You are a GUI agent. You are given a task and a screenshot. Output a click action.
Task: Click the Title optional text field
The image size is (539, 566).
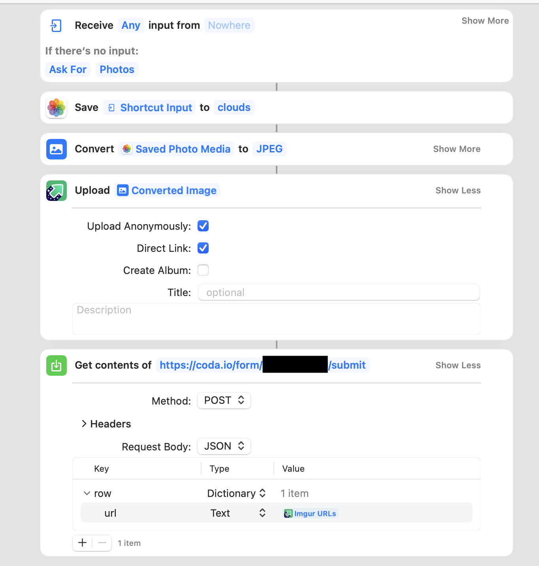pos(339,292)
